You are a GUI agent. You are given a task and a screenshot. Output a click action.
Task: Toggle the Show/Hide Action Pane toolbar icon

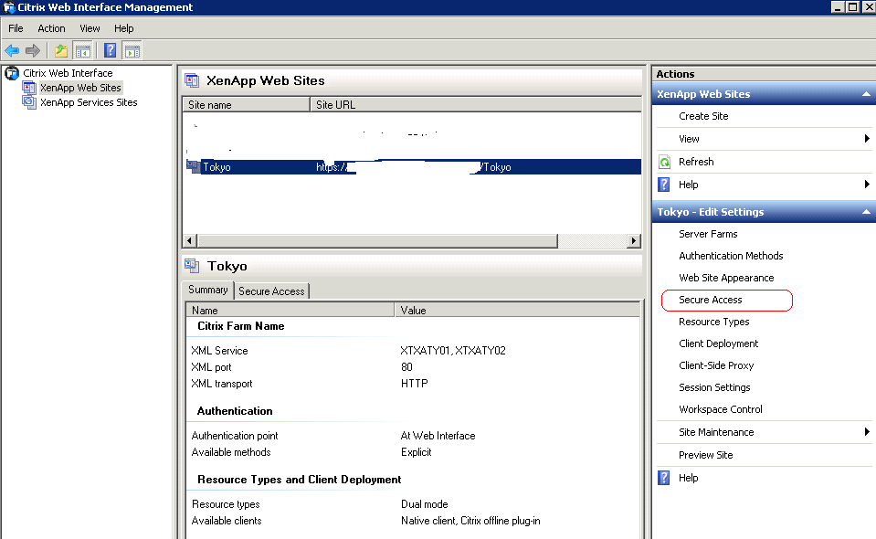[132, 51]
